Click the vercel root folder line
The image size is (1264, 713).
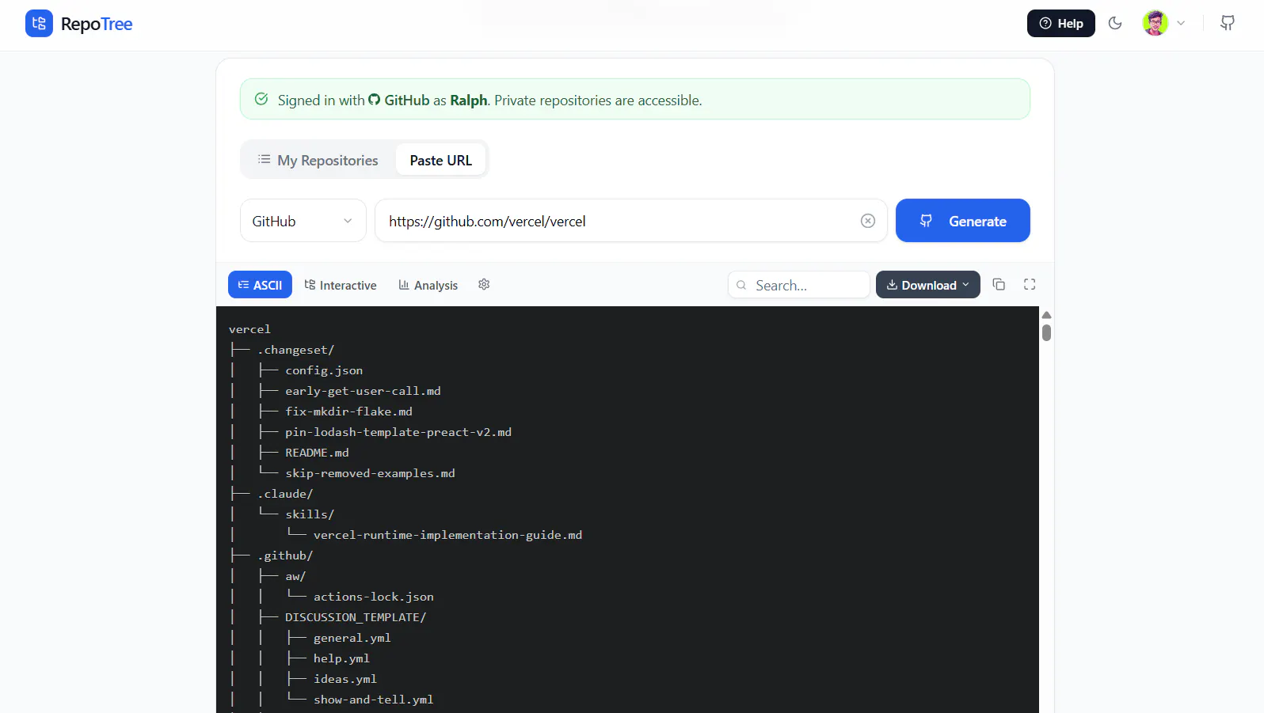[249, 329]
